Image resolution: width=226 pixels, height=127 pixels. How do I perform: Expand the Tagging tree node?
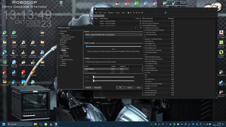pyautogui.click(x=60, y=63)
